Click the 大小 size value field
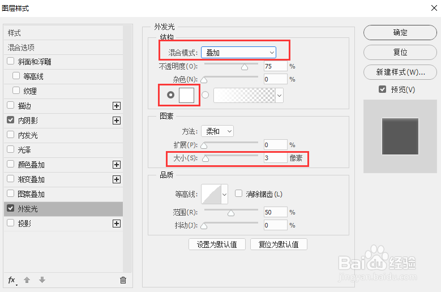Screen dimensions: 441x292 (275, 158)
